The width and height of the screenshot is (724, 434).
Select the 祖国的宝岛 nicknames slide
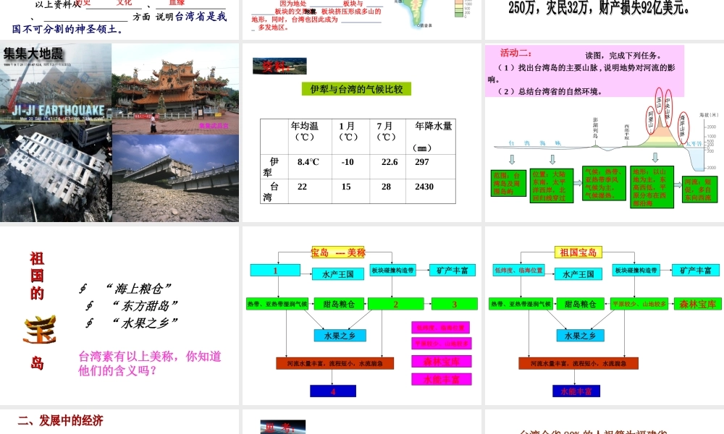pyautogui.click(x=119, y=316)
